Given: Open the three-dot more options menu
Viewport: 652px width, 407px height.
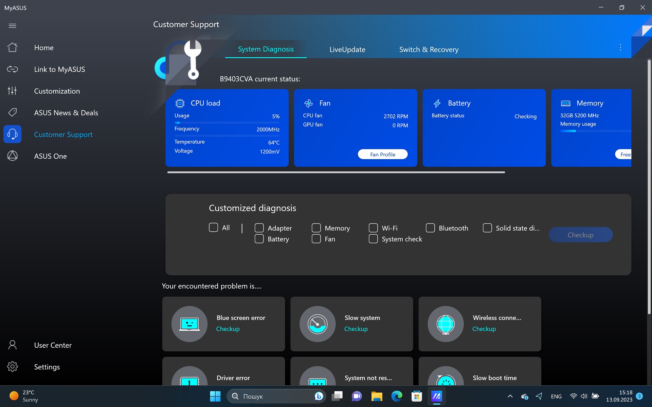Looking at the screenshot, I should (620, 47).
